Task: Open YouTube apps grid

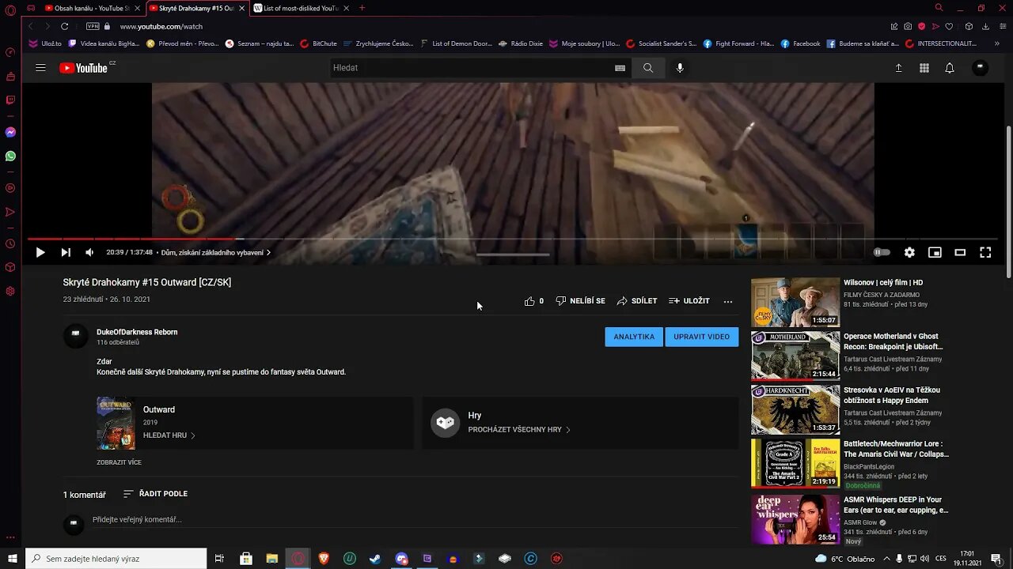Action: 924,68
